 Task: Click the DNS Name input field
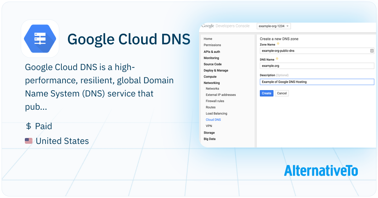(x=317, y=66)
